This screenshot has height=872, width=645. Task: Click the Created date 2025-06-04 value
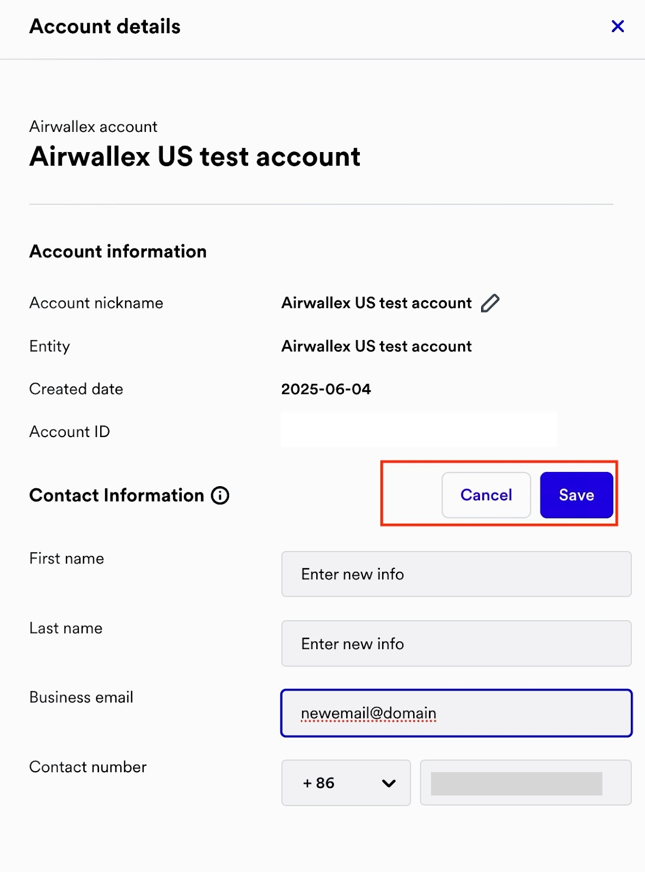click(x=325, y=389)
